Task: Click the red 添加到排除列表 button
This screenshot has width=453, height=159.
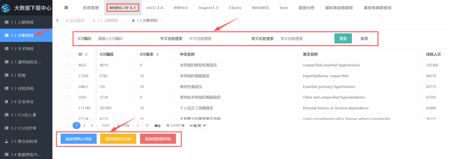Action: tap(158, 139)
